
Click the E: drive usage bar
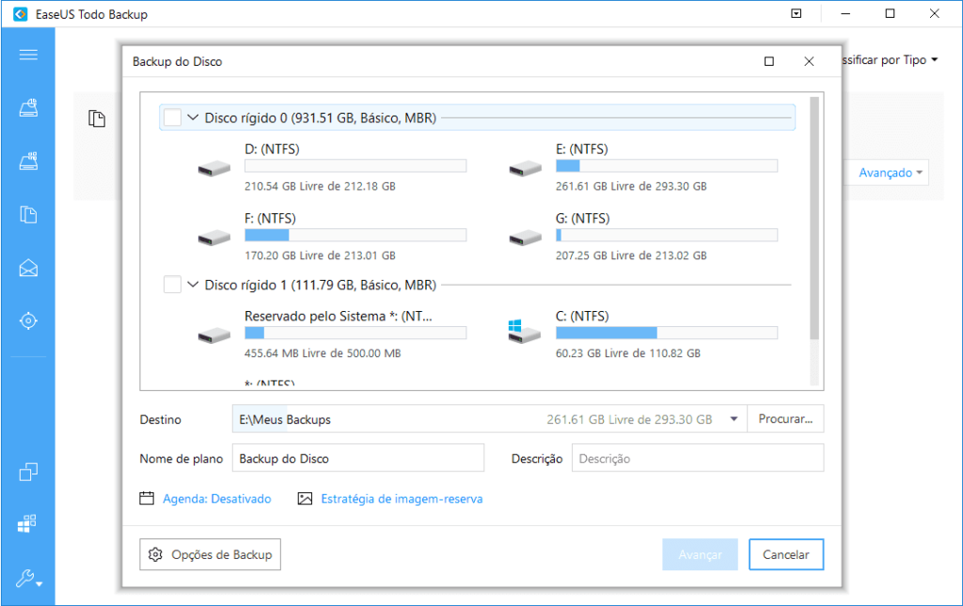[x=667, y=165]
